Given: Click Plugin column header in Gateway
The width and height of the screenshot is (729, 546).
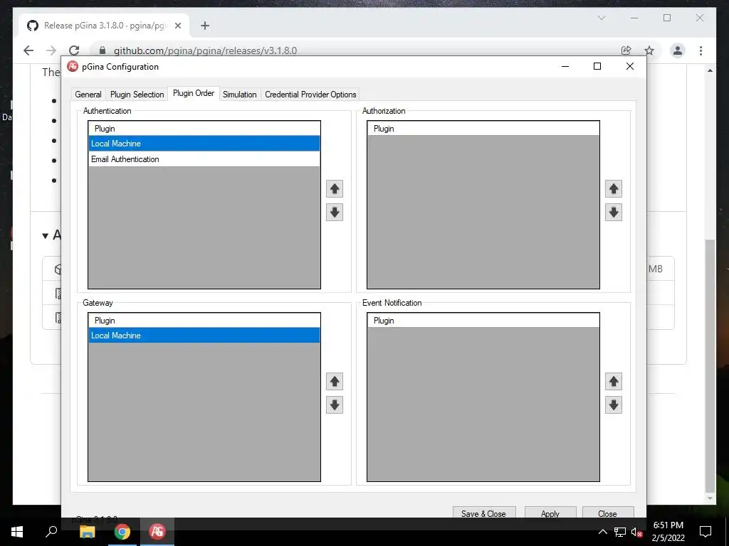Looking at the screenshot, I should 204,321.
